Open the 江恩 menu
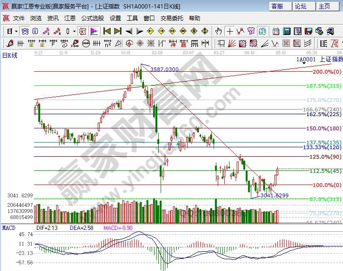This screenshot has height=271, width=343. 70,18
